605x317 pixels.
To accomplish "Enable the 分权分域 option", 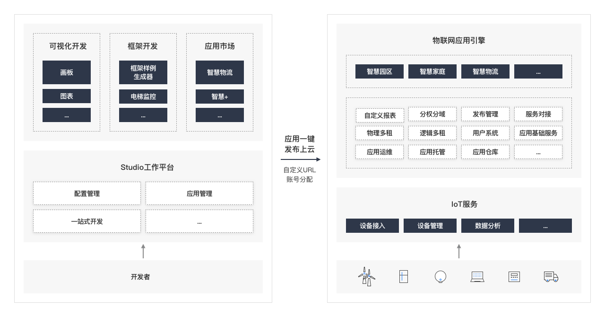I will (x=432, y=114).
